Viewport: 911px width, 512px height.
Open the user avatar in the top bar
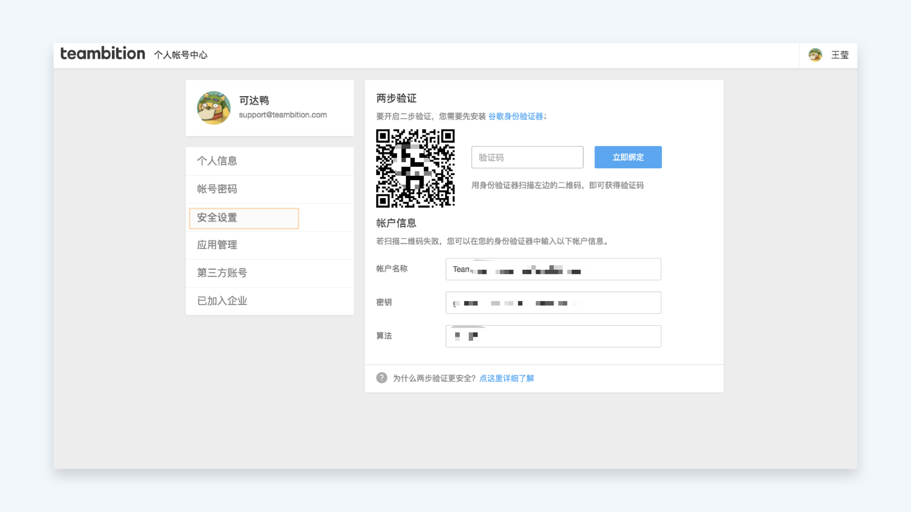(x=815, y=55)
